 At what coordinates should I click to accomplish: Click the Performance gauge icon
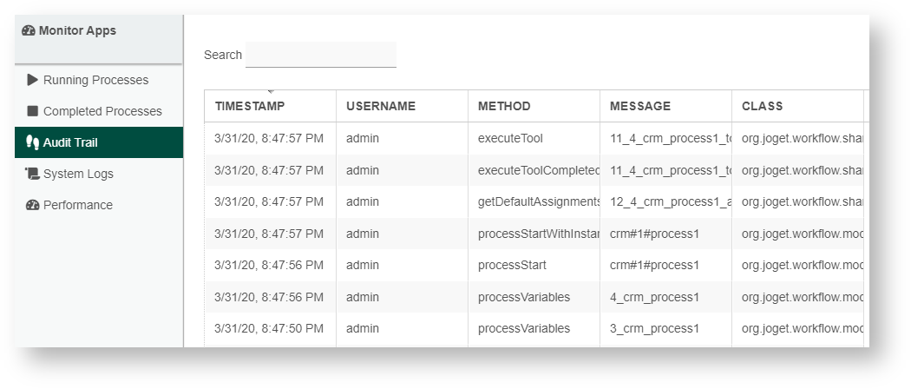coord(33,205)
